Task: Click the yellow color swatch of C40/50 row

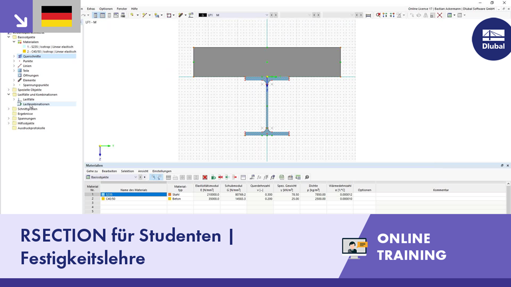Action: click(x=103, y=199)
